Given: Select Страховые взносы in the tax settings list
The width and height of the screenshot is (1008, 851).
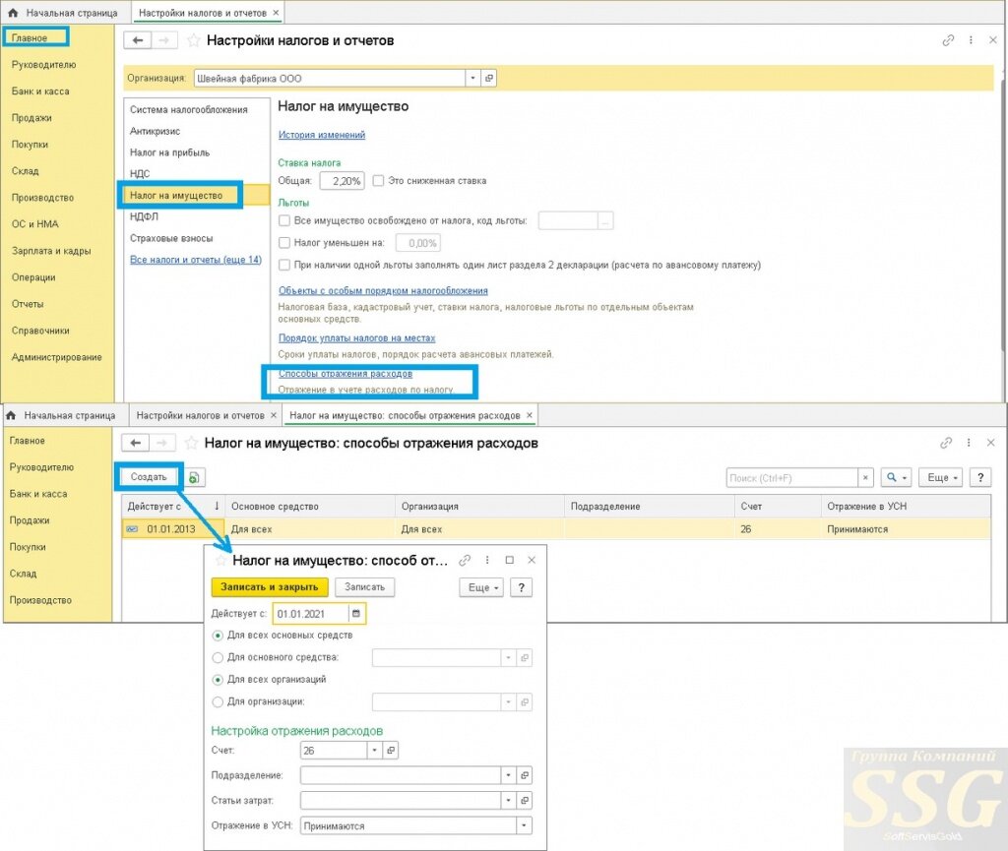Looking at the screenshot, I should (x=171, y=238).
